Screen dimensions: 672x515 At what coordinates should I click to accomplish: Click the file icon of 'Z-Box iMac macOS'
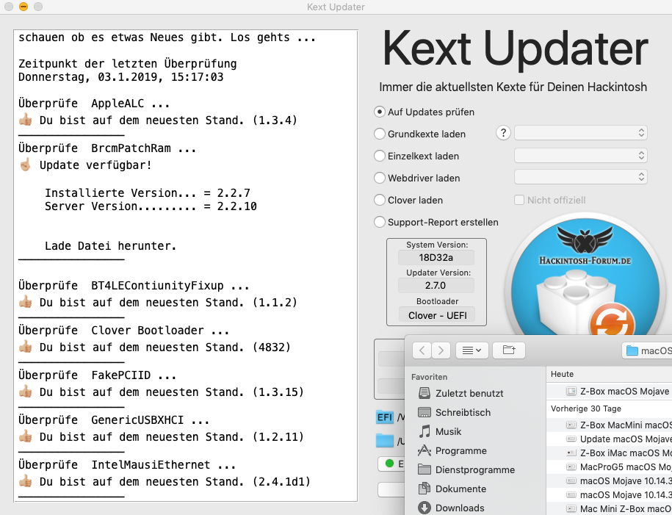coord(571,453)
